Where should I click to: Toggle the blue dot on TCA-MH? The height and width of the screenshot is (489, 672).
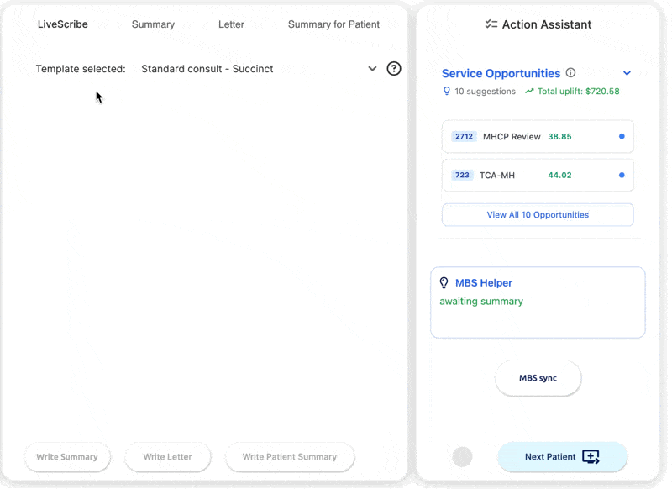[622, 175]
